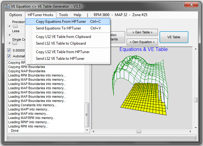Choose Send LS2 VE Table to Clipboard
The image size is (203, 146).
click(x=68, y=43)
